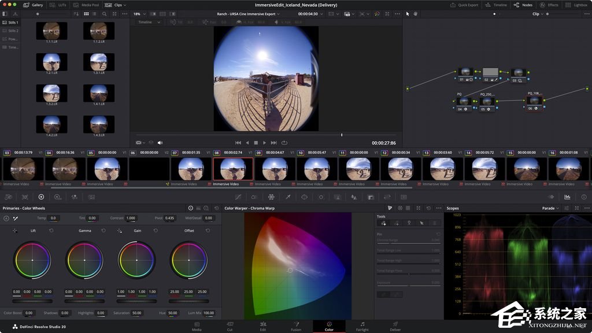The height and width of the screenshot is (333, 592).
Task: Select the Stills 2 tab
Action: [13, 31]
